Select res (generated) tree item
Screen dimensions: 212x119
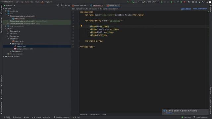click(15, 54)
